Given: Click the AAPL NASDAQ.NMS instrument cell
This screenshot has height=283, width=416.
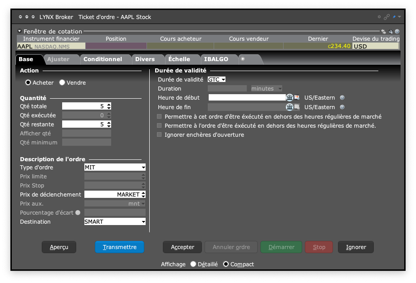Looking at the screenshot, I should click(51, 46).
